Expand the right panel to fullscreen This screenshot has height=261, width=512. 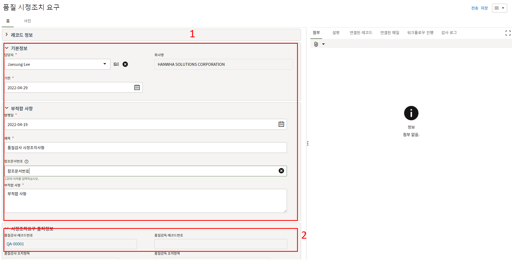tap(508, 33)
